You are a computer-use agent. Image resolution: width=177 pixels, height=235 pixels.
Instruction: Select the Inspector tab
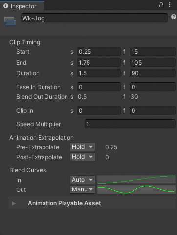coord(22,6)
